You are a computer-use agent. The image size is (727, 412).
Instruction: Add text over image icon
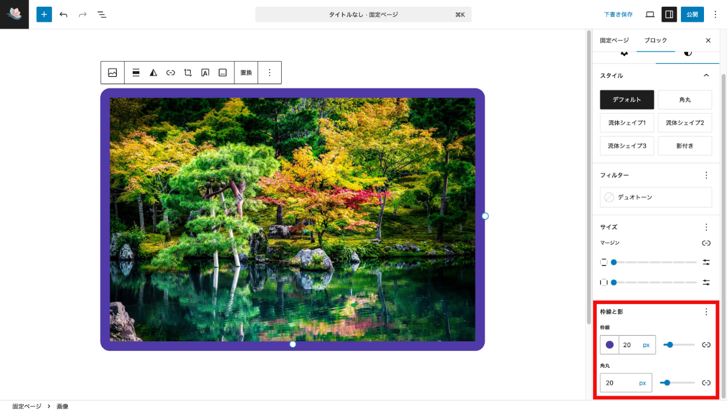point(205,73)
